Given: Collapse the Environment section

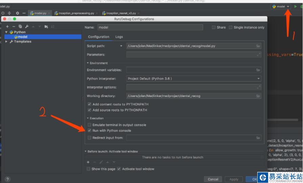Looking at the screenshot, I should pos(88,63).
